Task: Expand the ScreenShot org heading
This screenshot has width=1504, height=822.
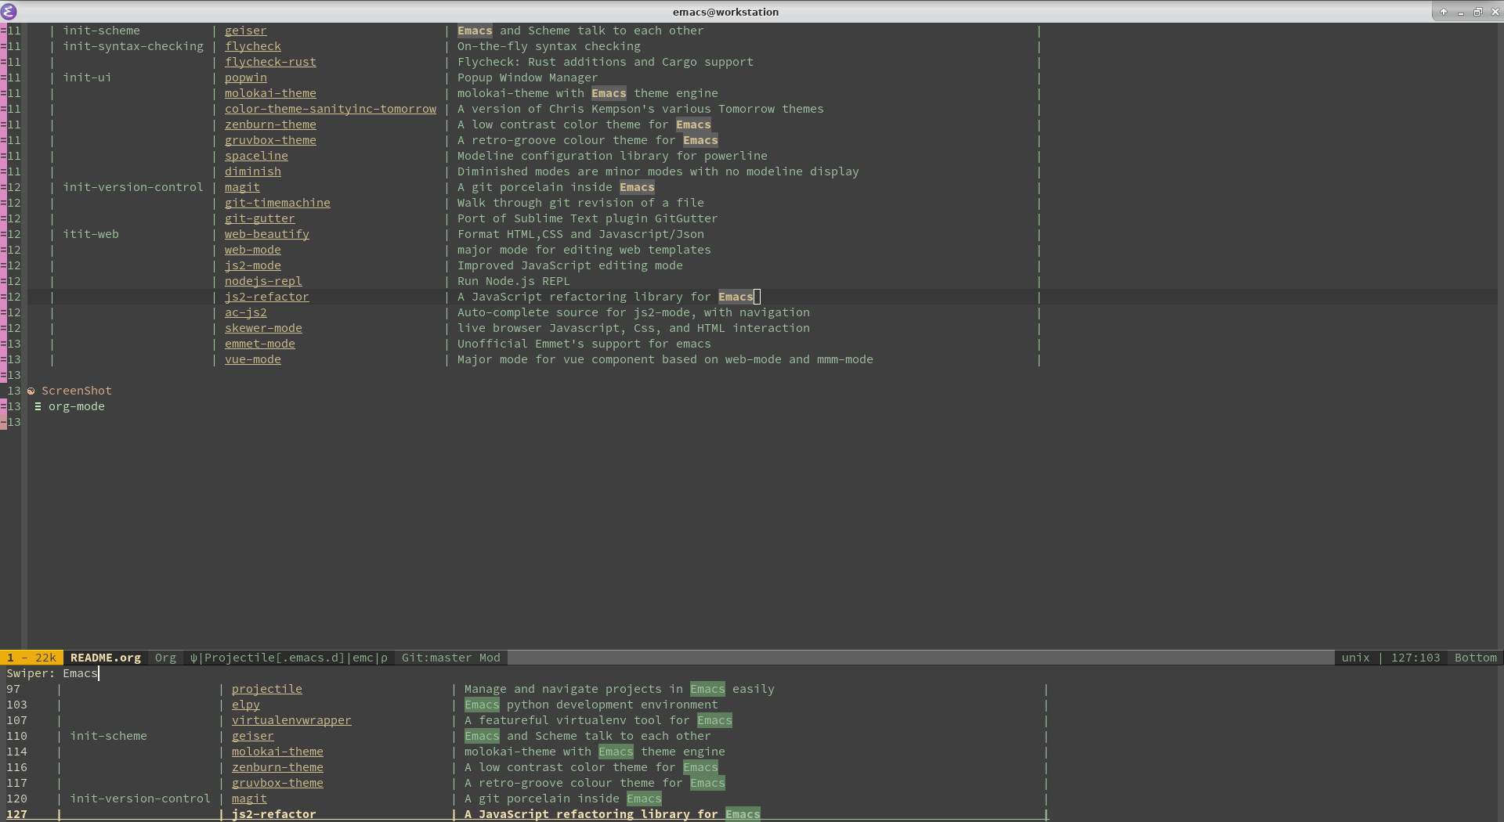Action: pos(77,391)
